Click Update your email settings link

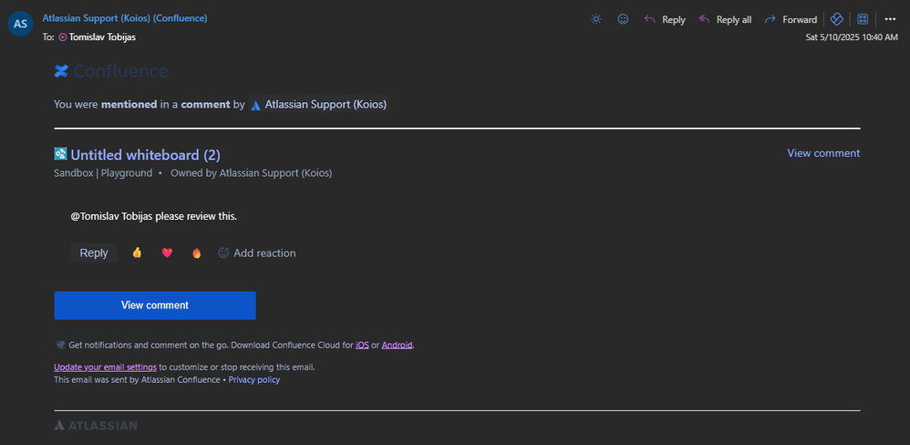105,367
